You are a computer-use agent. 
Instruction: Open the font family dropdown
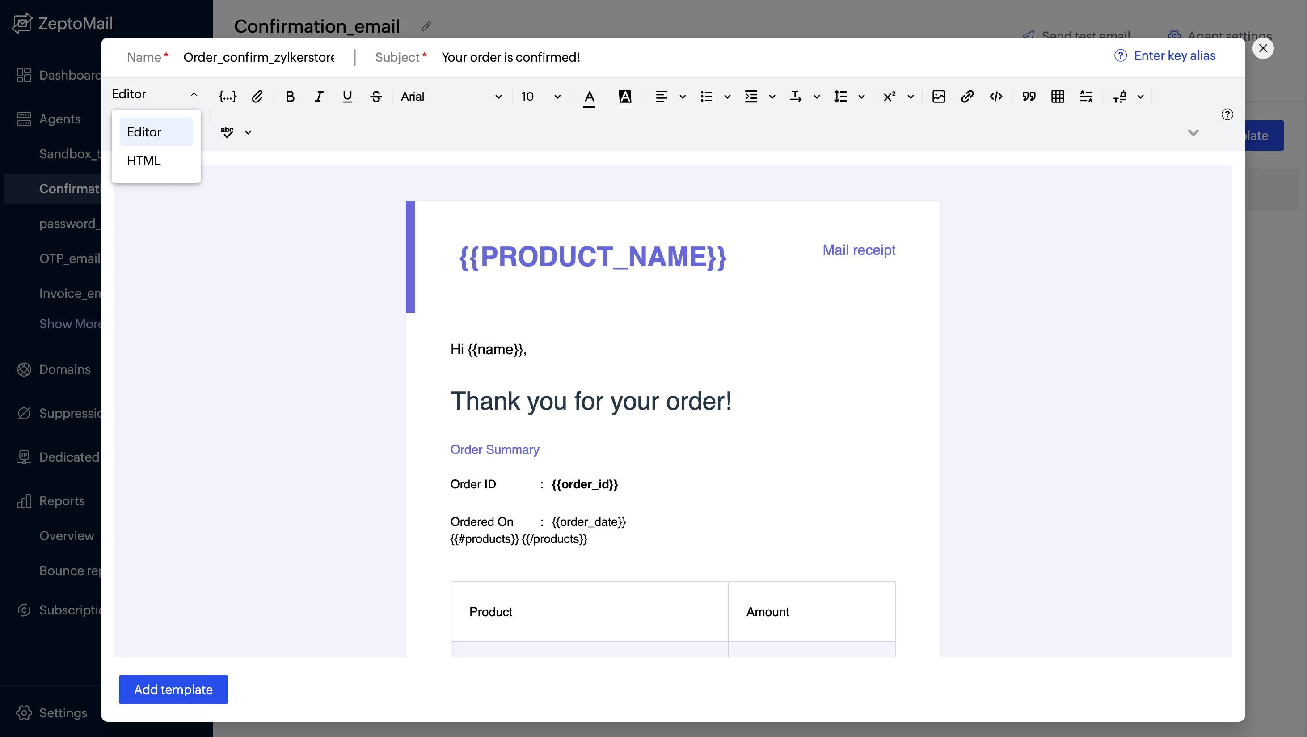coord(451,97)
